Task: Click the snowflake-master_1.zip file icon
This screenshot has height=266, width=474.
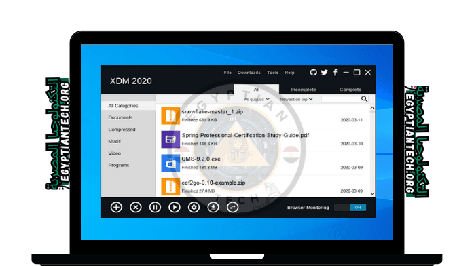Action: (170, 115)
